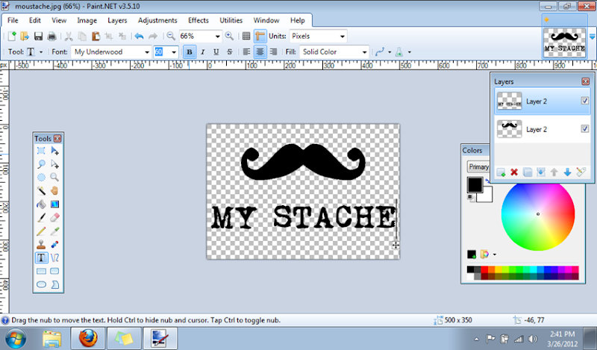Move layer down with blue arrow

(567, 172)
